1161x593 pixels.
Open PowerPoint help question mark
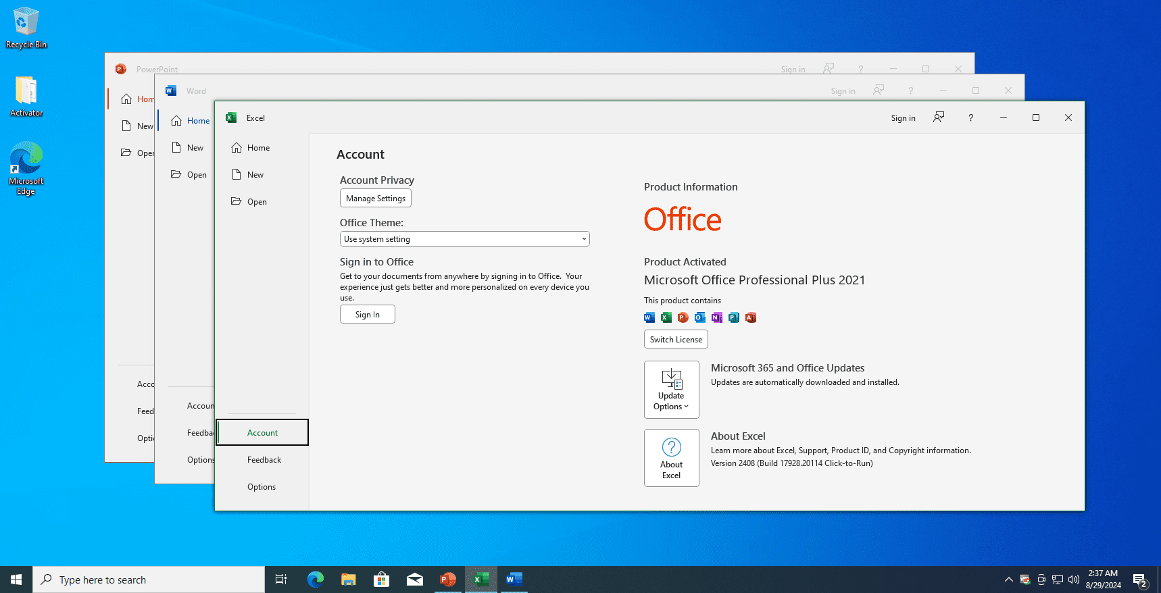(x=861, y=69)
